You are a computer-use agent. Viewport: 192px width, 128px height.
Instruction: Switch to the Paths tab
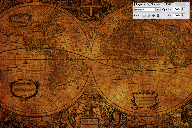coord(169,4)
